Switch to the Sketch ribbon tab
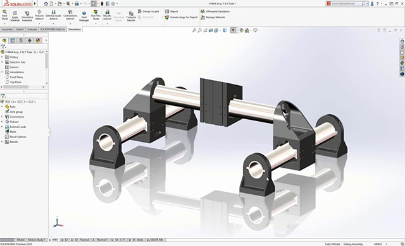This screenshot has height=246, width=405. [x=20, y=30]
